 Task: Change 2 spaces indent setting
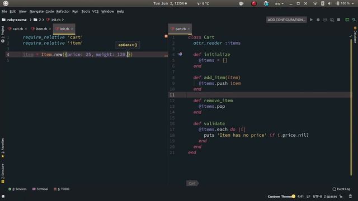coord(331,196)
